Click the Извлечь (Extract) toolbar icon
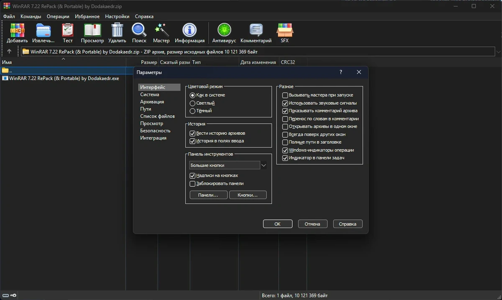This screenshot has height=300, width=502. tap(44, 33)
